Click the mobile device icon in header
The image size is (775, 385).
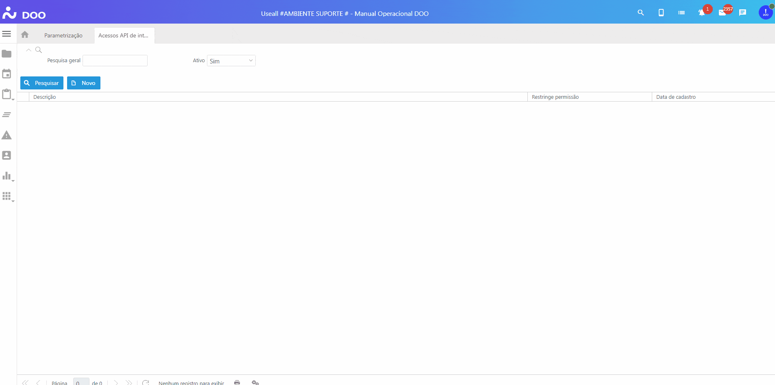pyautogui.click(x=661, y=13)
